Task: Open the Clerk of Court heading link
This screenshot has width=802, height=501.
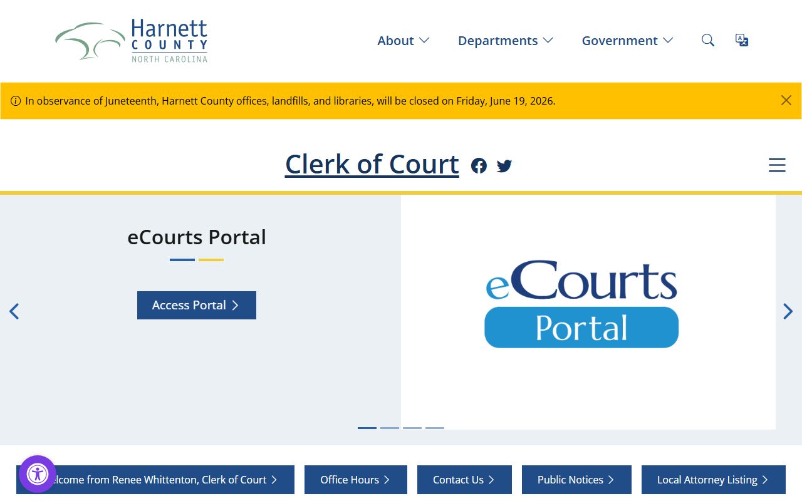Action: (x=372, y=164)
